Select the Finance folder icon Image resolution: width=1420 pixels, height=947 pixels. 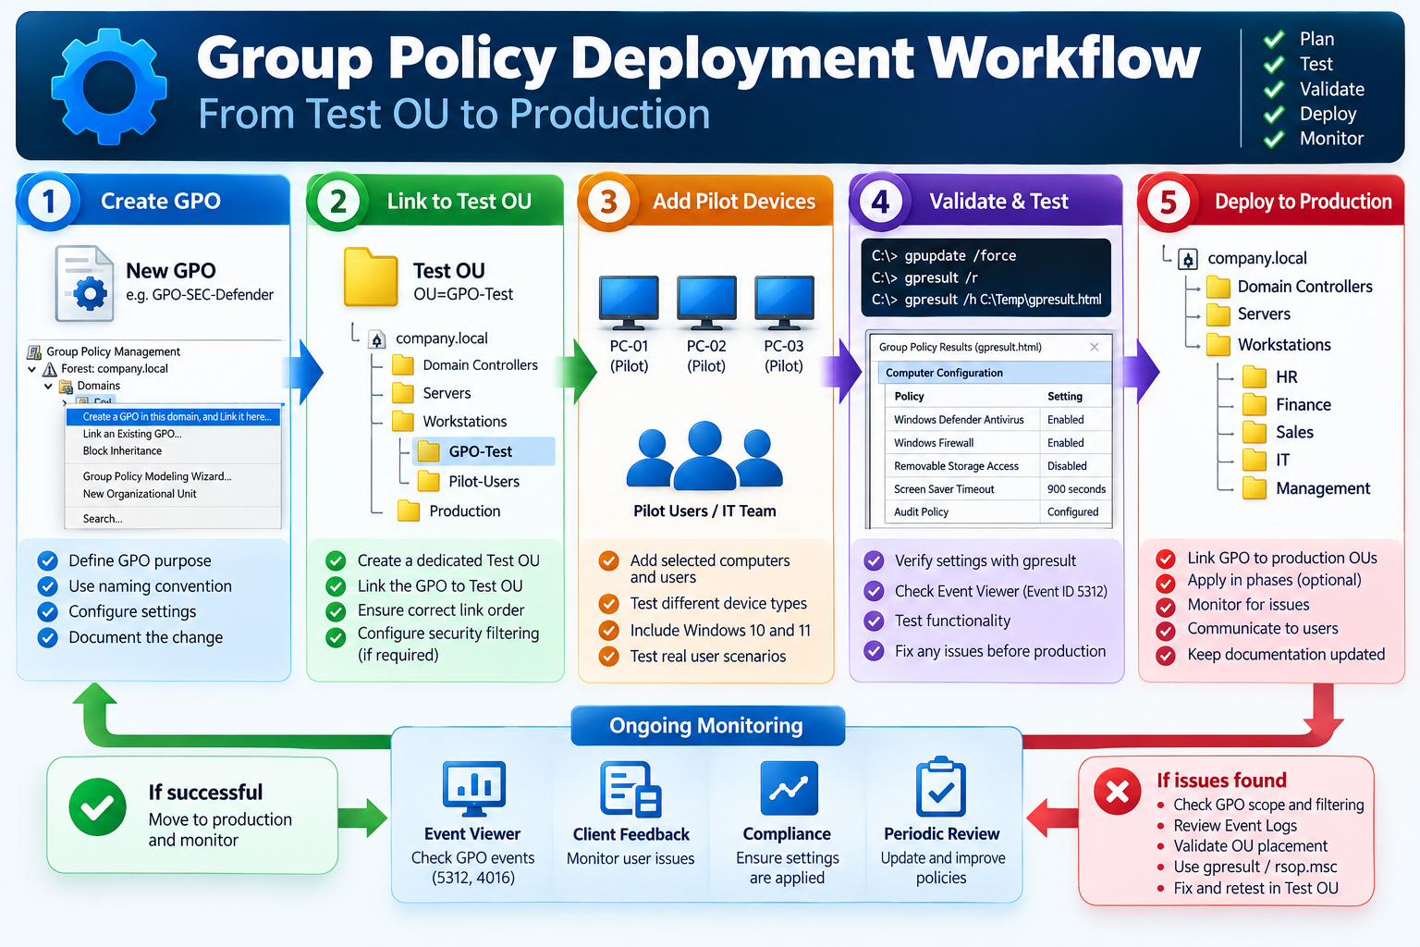pos(1255,404)
